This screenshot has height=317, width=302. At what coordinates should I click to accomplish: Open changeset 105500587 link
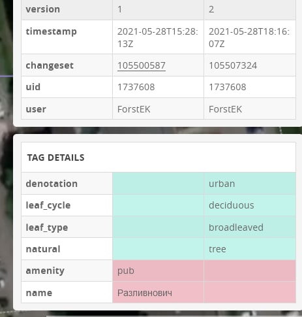click(142, 65)
